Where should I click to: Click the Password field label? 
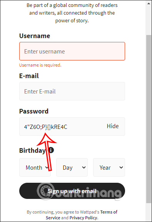pyautogui.click(x=34, y=111)
